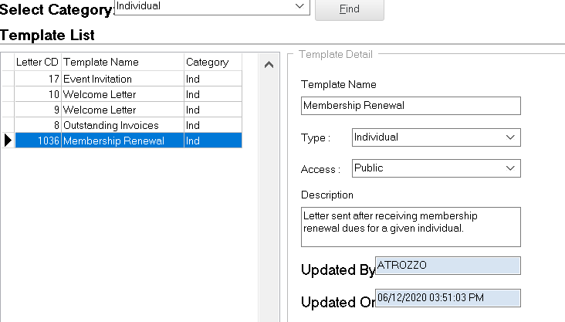The width and height of the screenshot is (565, 322).
Task: Click Ind category cell for Outstanding Invoices
Action: 213,125
